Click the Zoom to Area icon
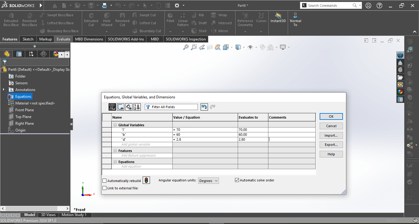This screenshot has width=419, height=224. point(194,47)
